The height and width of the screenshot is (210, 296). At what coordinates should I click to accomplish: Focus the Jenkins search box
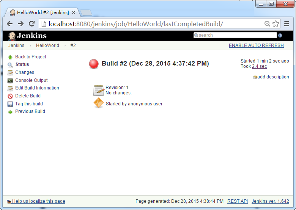pos(235,35)
